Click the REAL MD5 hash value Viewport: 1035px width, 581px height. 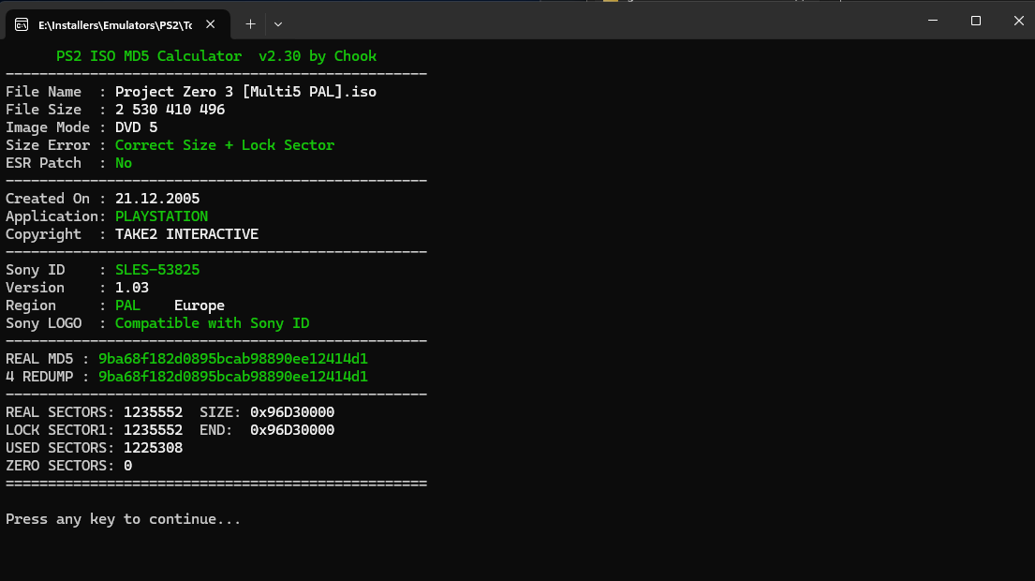[x=233, y=359]
